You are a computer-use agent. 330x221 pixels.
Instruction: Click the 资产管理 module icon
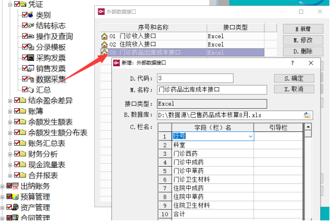coord(15,207)
